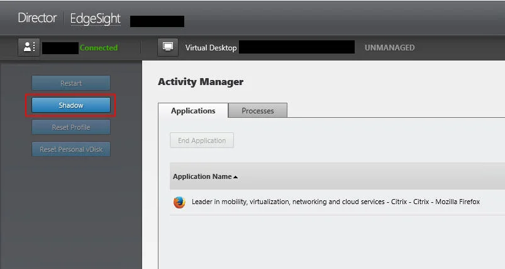
Task: Click the user session icon
Action: pos(29,47)
